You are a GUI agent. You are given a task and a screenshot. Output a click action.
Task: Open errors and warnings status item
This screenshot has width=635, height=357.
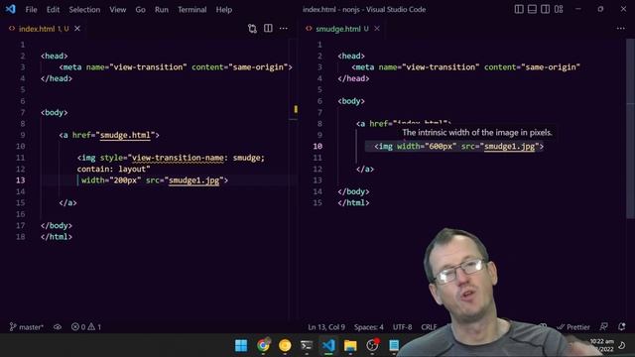(86, 326)
